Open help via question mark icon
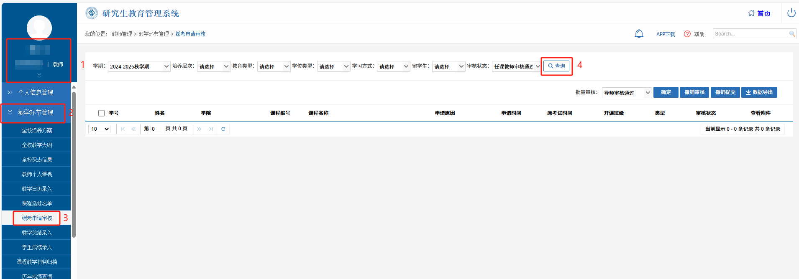The width and height of the screenshot is (799, 279). [x=687, y=34]
